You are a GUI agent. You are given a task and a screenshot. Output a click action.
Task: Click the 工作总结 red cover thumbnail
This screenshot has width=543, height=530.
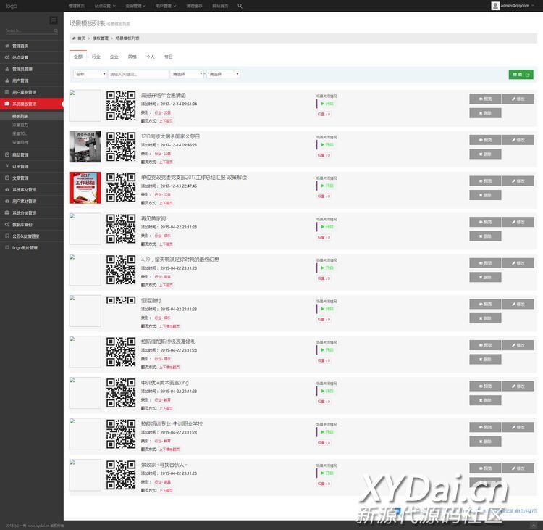85,188
